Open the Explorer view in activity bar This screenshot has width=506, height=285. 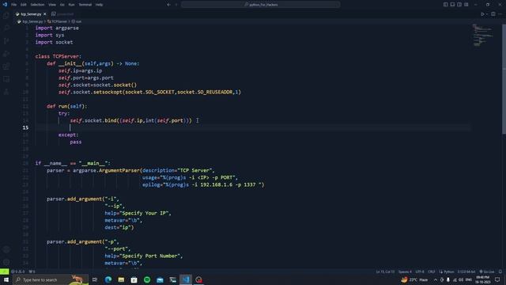point(6,15)
